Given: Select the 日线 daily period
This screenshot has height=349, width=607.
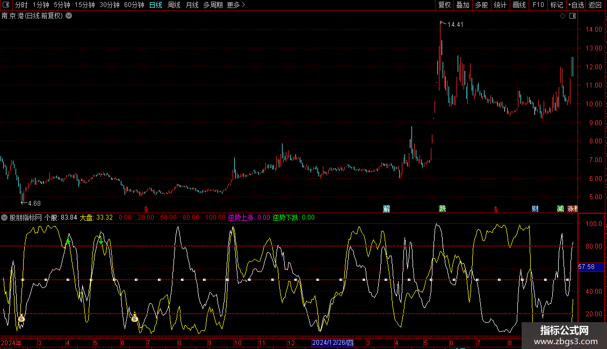Looking at the screenshot, I should [156, 5].
